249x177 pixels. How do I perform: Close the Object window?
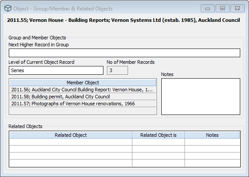pos(238,8)
